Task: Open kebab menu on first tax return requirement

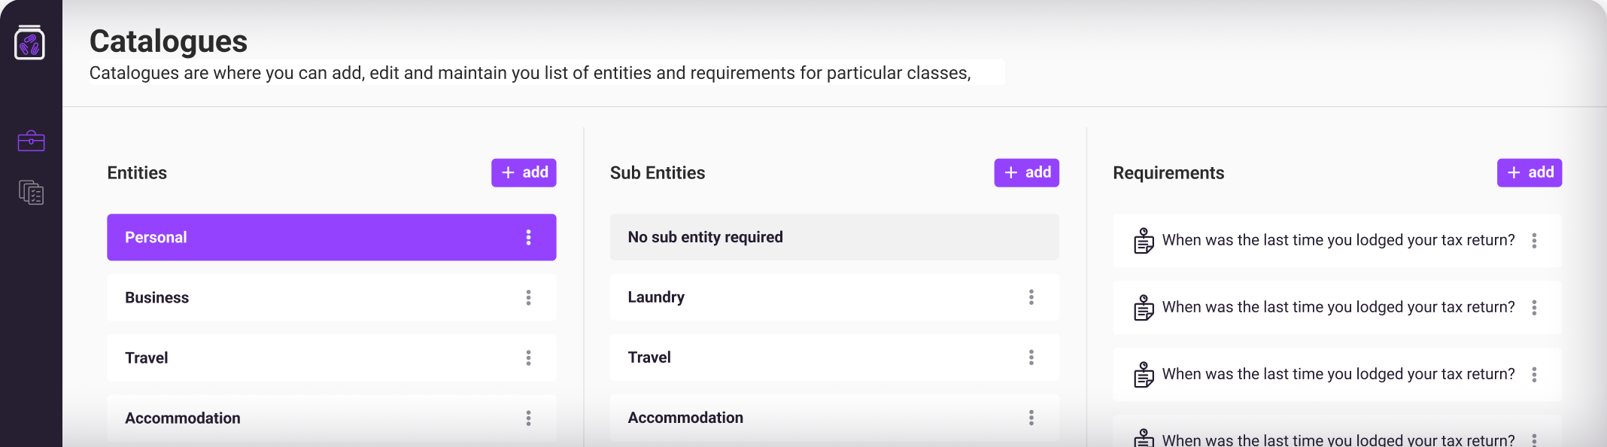Action: tap(1534, 241)
